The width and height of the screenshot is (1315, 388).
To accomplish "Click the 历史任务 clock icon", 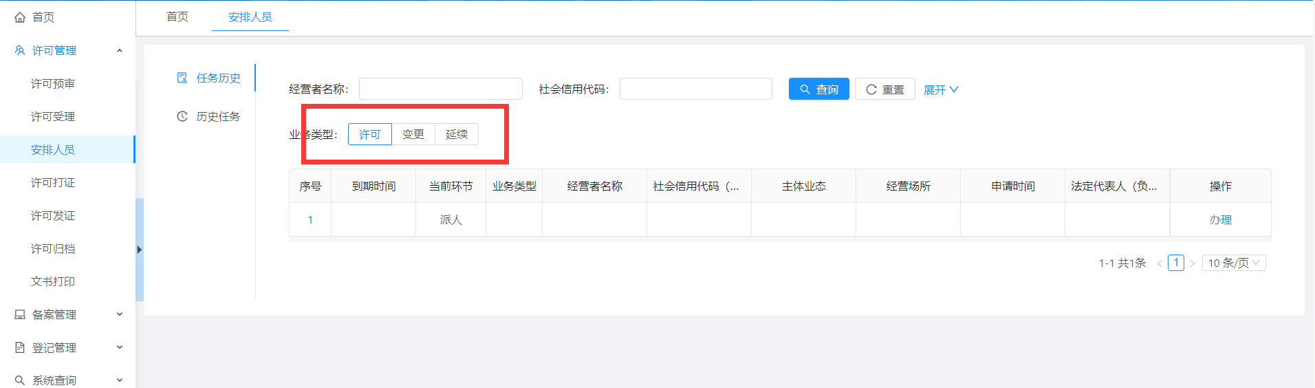I will click(x=182, y=116).
